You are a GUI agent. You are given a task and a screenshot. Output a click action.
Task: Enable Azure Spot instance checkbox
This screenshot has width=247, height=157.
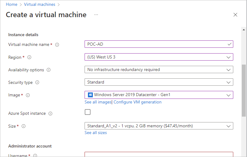click(x=88, y=112)
